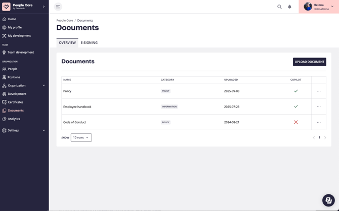339x211 pixels.
Task: Toggle Copilot checkmark for Policy document
Action: [x=296, y=91]
